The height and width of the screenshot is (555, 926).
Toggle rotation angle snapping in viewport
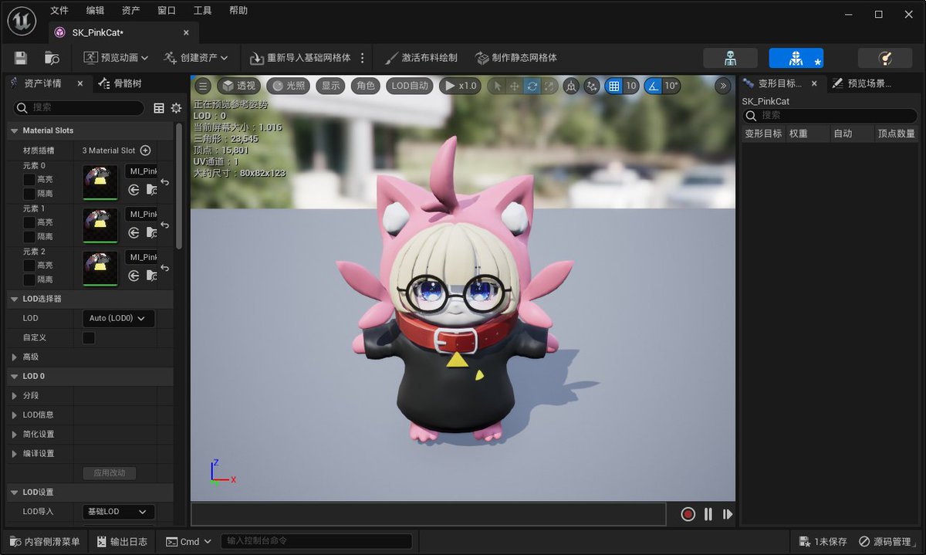[x=653, y=86]
